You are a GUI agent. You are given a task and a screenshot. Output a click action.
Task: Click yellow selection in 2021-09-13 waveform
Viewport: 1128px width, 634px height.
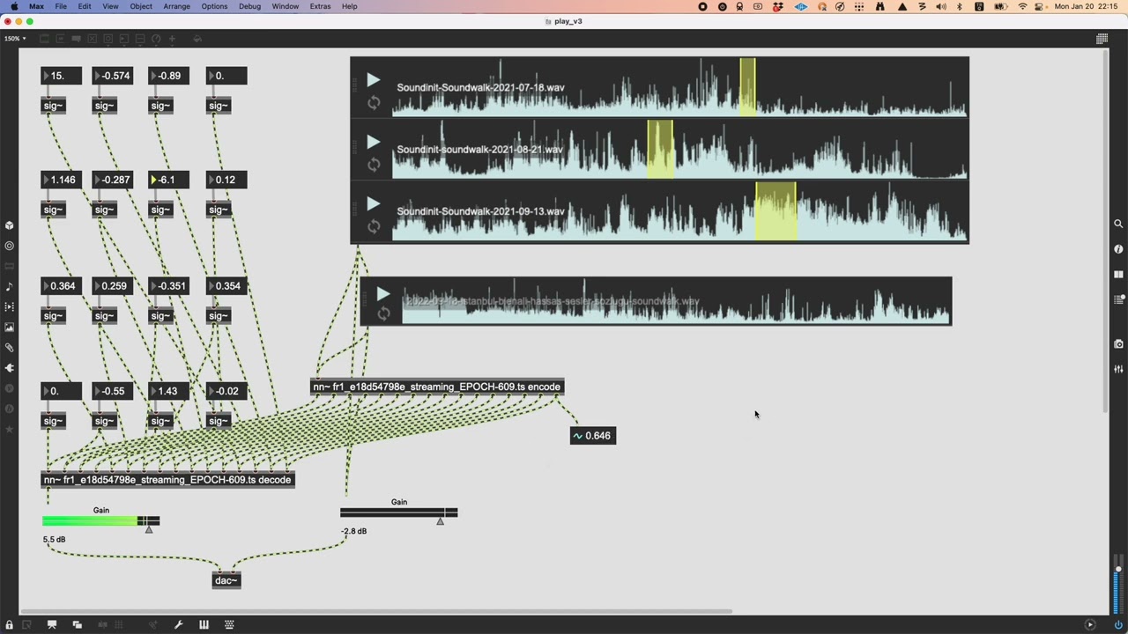click(x=776, y=211)
